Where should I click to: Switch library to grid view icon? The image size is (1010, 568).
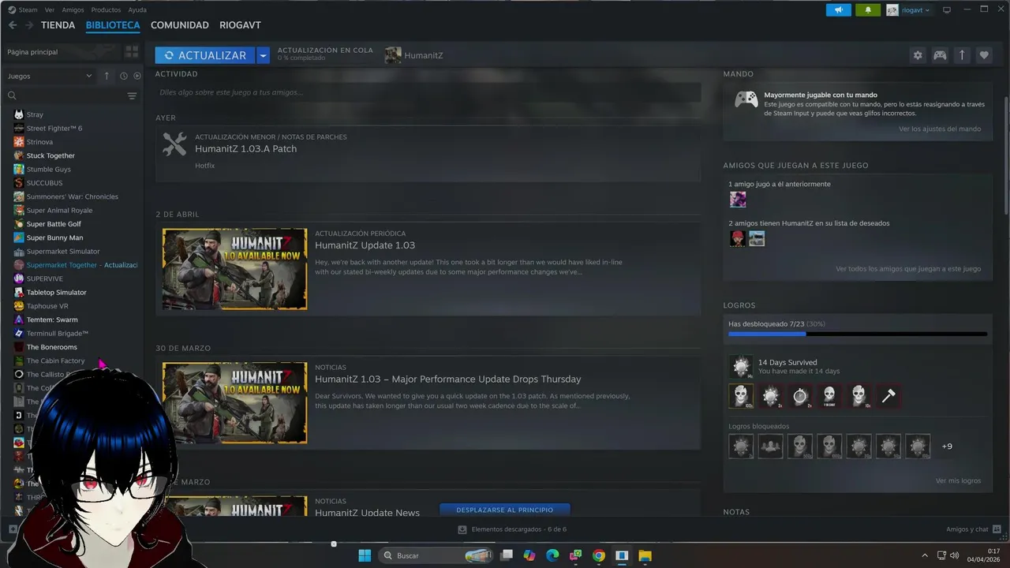coord(132,51)
